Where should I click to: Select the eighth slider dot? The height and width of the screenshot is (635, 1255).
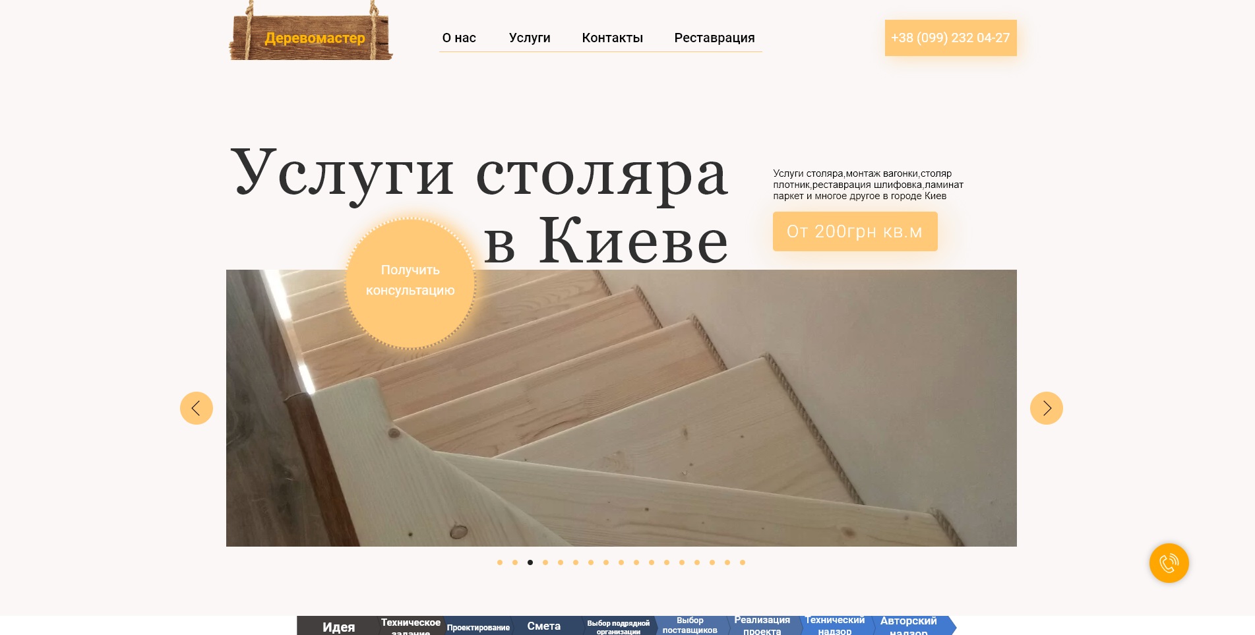tap(606, 562)
